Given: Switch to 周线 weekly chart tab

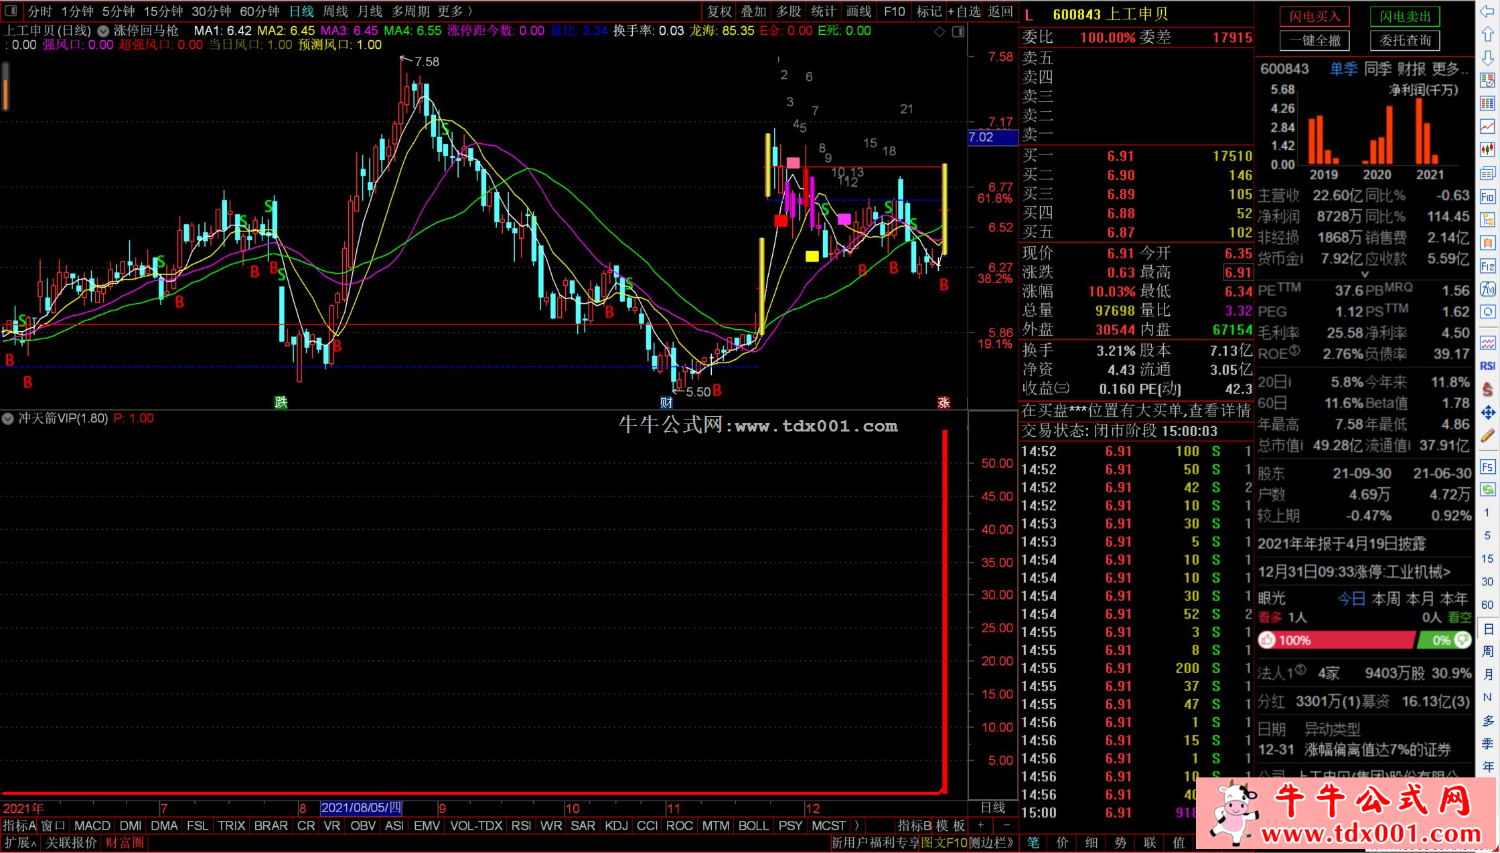Looking at the screenshot, I should 335,11.
